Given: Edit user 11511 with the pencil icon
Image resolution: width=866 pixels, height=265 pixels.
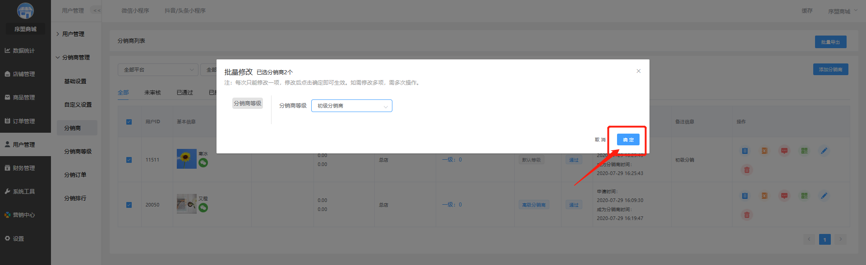Looking at the screenshot, I should [824, 151].
